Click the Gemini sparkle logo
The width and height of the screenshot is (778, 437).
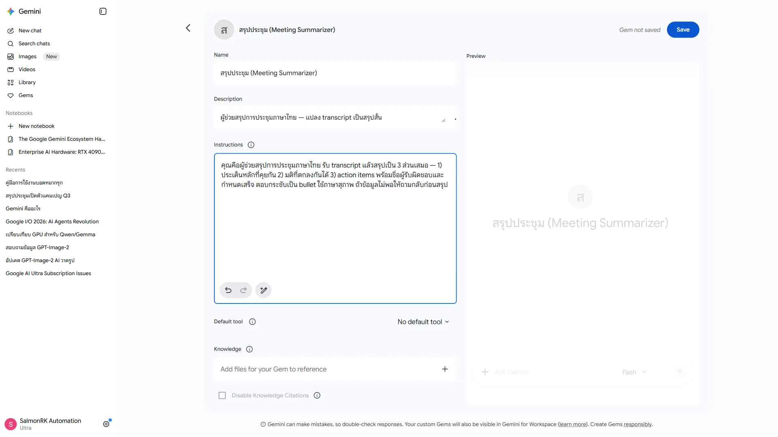pyautogui.click(x=11, y=11)
